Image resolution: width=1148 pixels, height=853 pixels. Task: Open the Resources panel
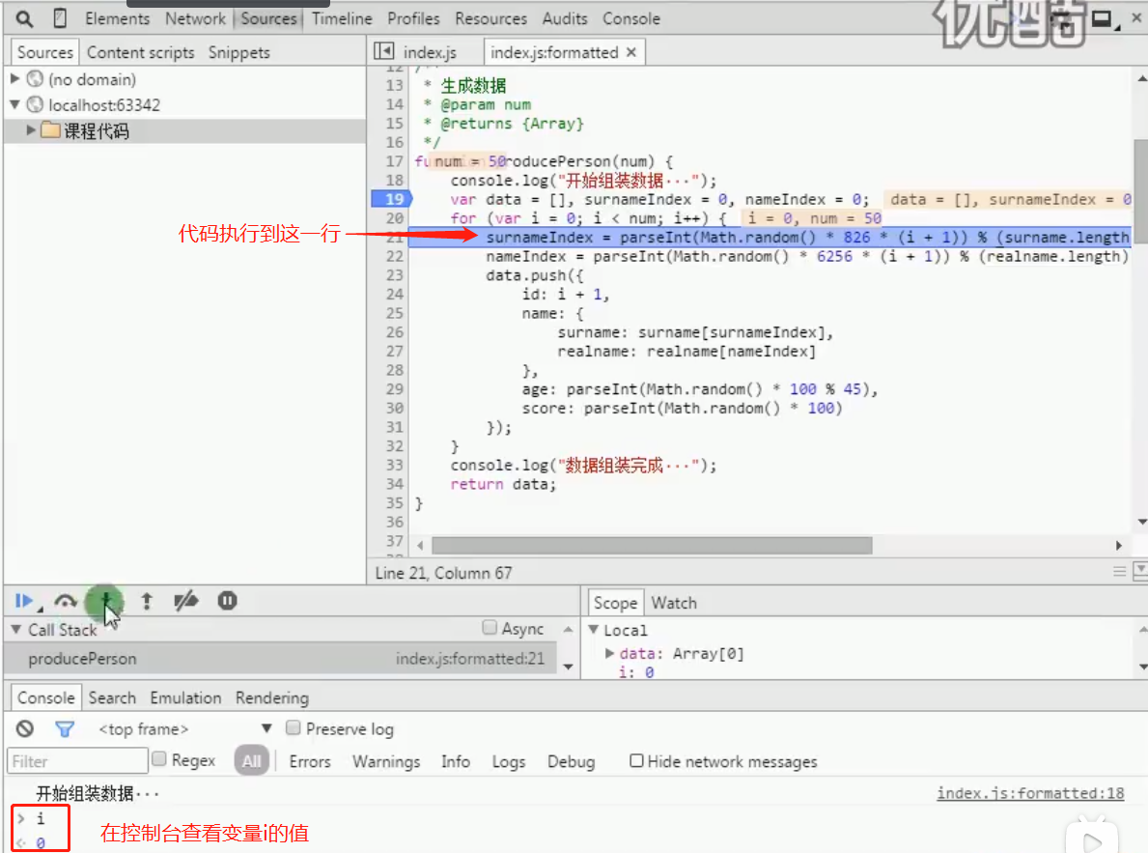click(490, 18)
